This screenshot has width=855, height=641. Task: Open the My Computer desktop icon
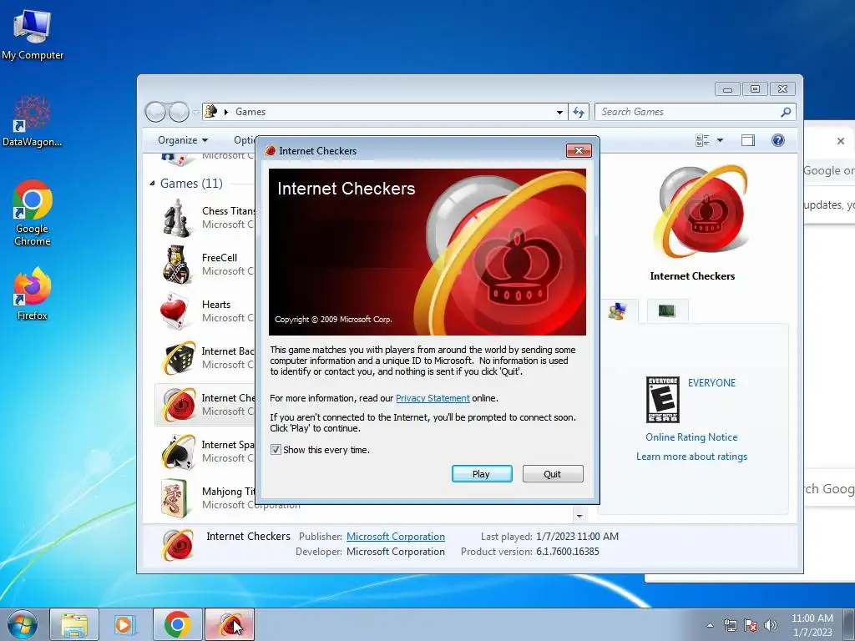click(33, 34)
